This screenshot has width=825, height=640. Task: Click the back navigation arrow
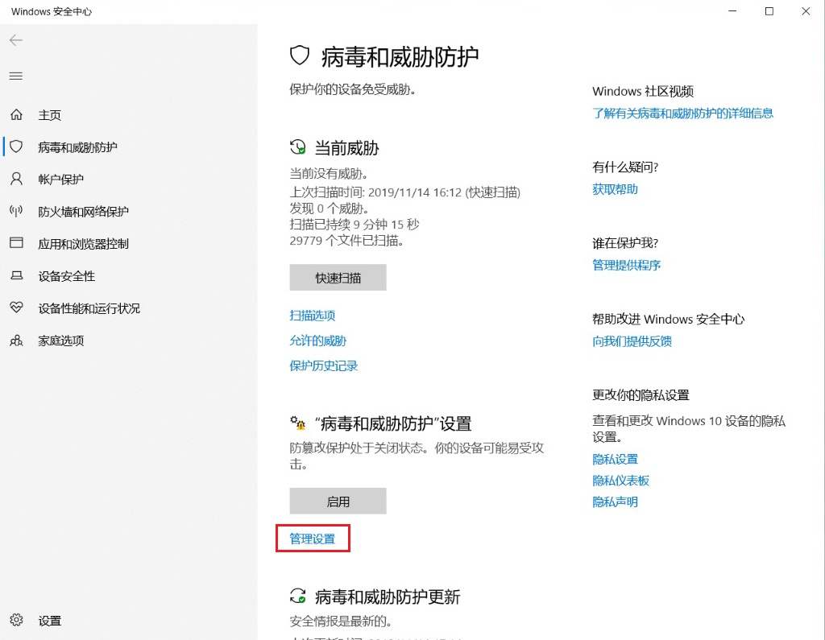(x=16, y=39)
